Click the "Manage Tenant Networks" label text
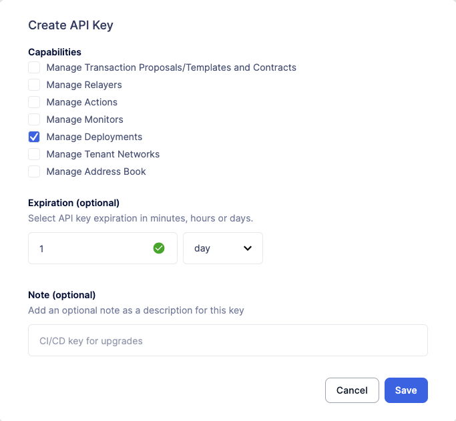This screenshot has height=421, width=456. 103,154
